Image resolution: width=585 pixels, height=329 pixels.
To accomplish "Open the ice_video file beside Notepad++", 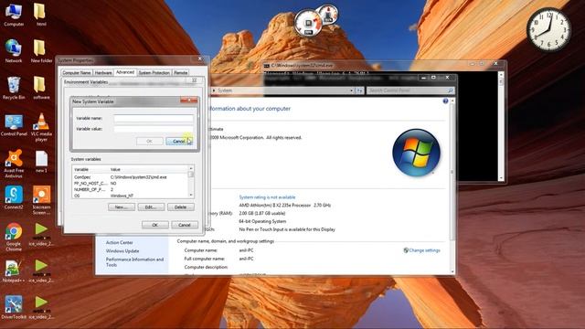I will pos(41,271).
